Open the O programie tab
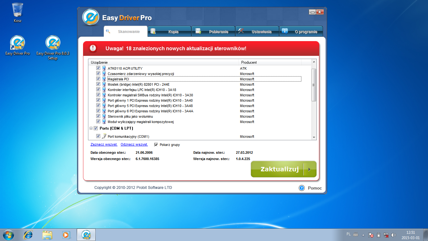This screenshot has height=241, width=428. coord(301,31)
